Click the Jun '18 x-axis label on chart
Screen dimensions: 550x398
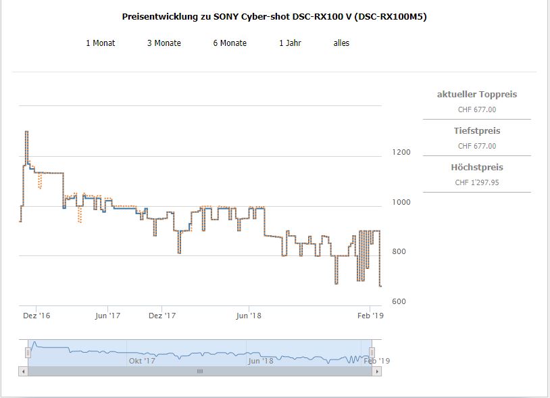249,315
